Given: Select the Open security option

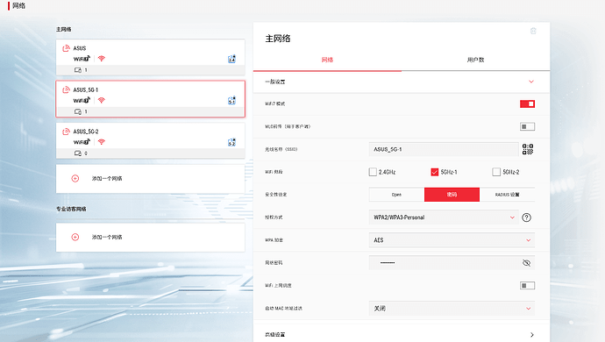Looking at the screenshot, I should click(396, 195).
